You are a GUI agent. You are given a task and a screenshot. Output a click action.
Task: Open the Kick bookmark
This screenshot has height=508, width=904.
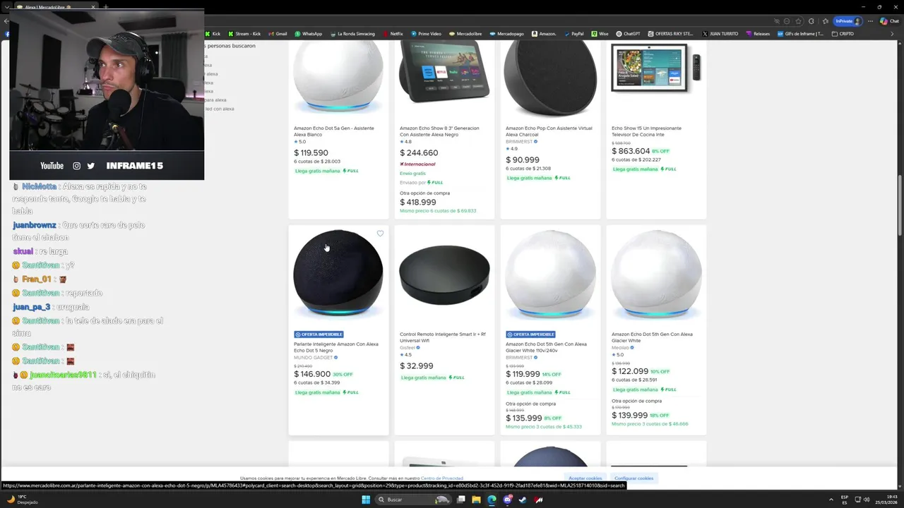click(x=213, y=34)
